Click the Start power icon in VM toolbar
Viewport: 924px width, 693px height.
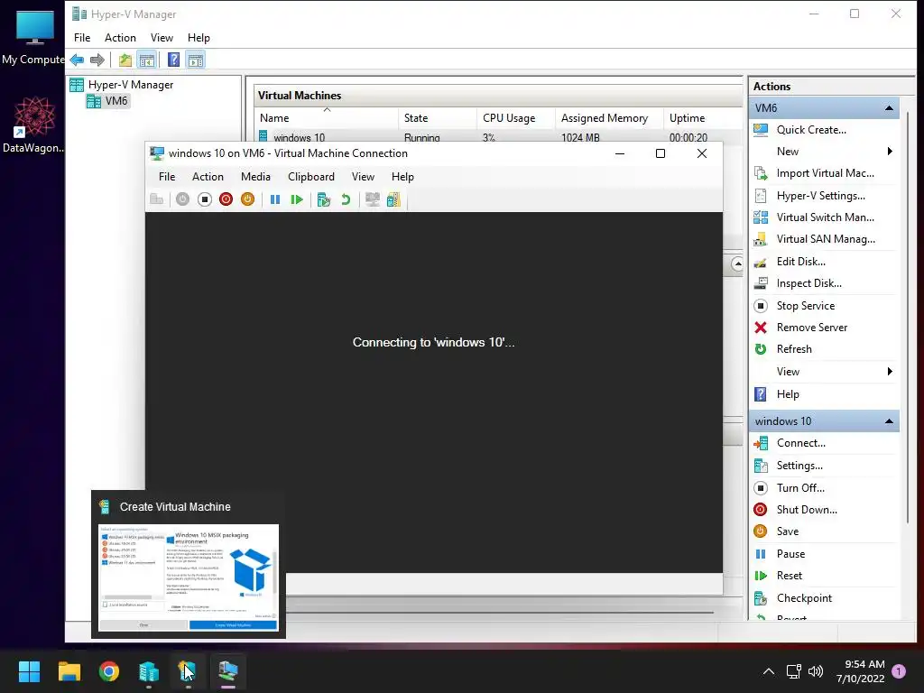tap(182, 199)
